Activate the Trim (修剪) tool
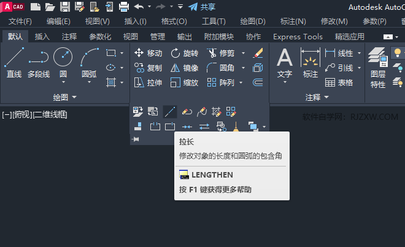This screenshot has width=405, height=247. 221,53
